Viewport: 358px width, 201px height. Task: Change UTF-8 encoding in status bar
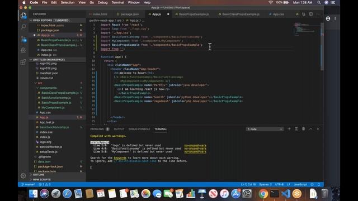point(279,184)
